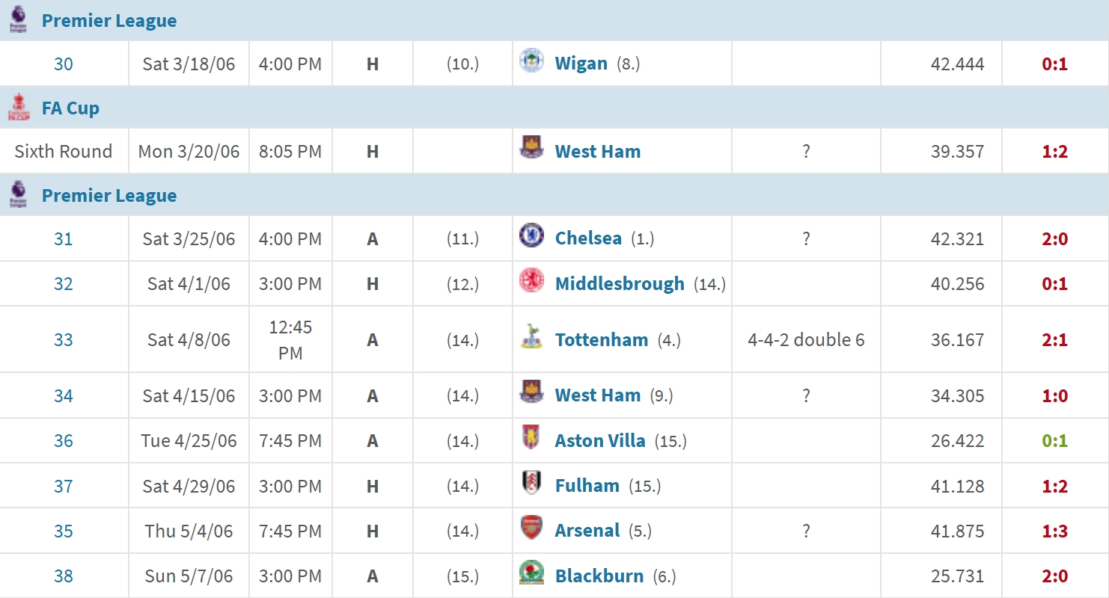Click the Chelsea club crest icon
This screenshot has width=1109, height=598.
[531, 236]
